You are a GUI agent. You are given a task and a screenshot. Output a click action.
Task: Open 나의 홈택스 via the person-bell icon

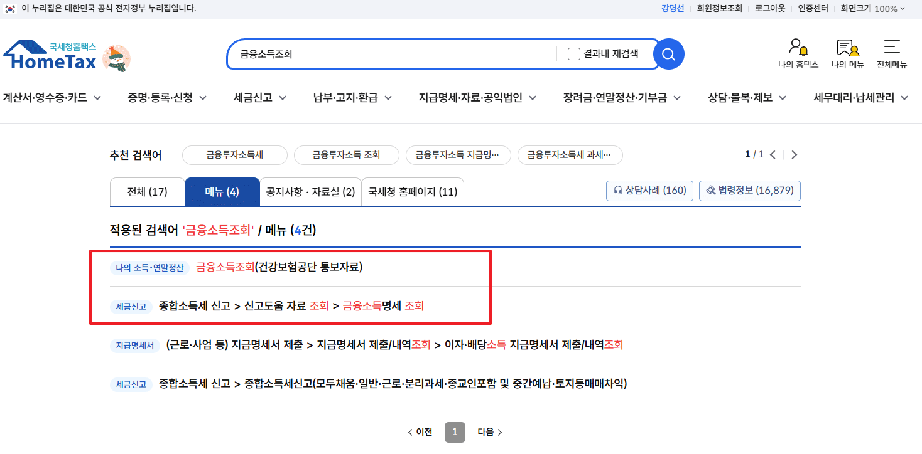[798, 53]
